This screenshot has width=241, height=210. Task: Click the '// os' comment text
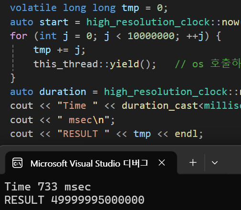189,64
